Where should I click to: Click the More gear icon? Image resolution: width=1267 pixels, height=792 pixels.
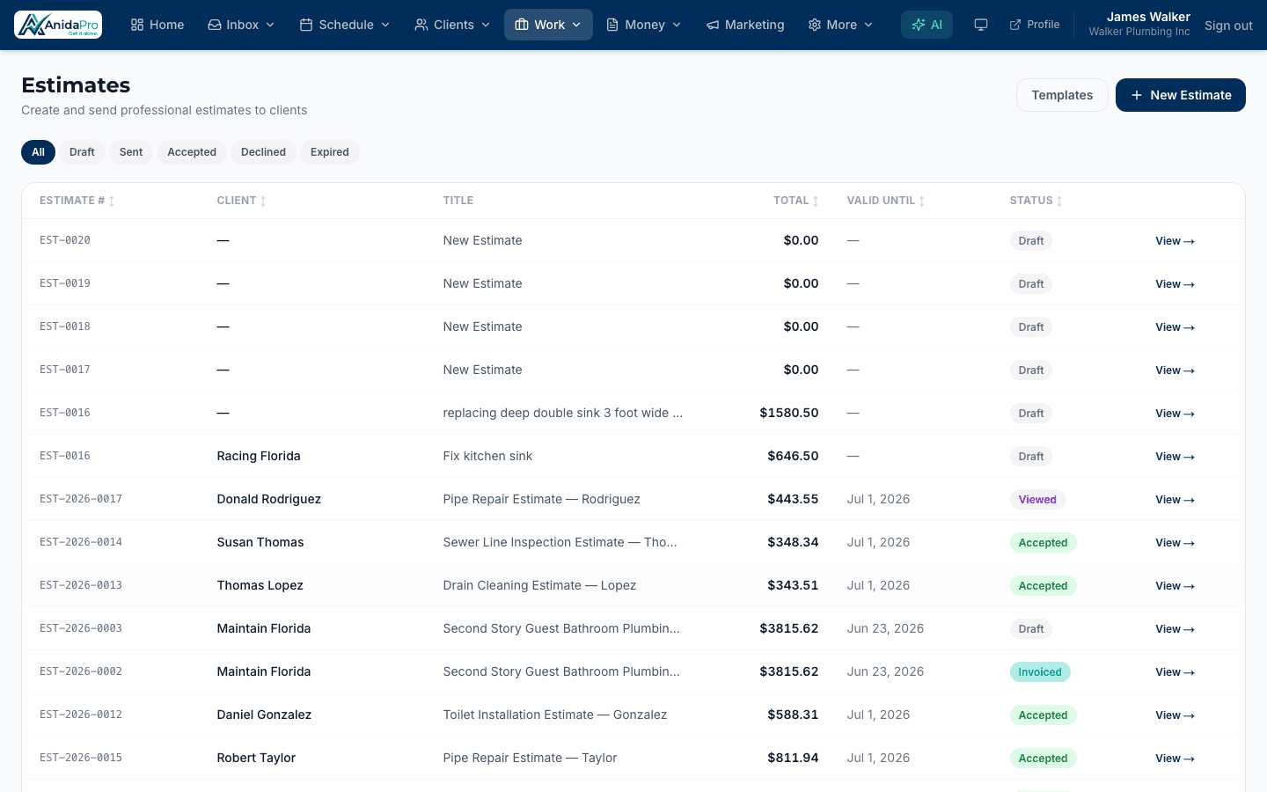tap(815, 25)
